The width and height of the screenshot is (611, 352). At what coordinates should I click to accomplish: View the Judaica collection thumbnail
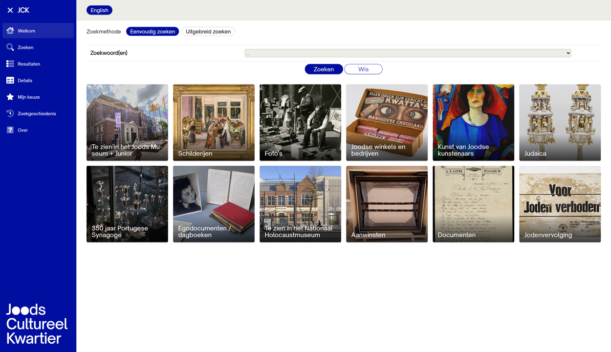point(560,122)
